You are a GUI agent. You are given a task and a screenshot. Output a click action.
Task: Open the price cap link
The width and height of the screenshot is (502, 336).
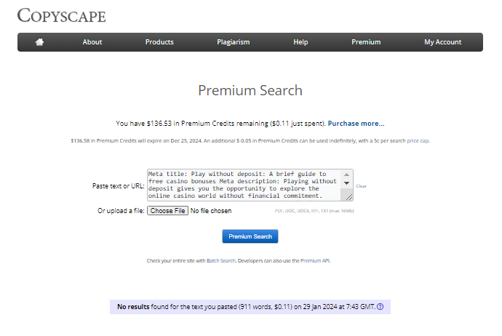418,141
